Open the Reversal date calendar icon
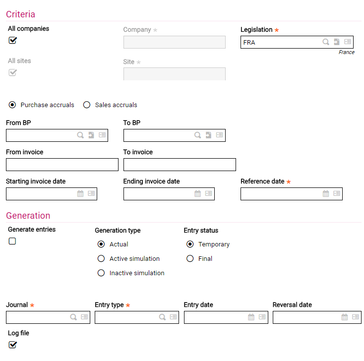 [x=345, y=317]
